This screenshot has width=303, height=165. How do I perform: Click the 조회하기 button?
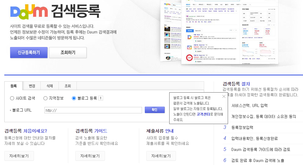coord(68,53)
